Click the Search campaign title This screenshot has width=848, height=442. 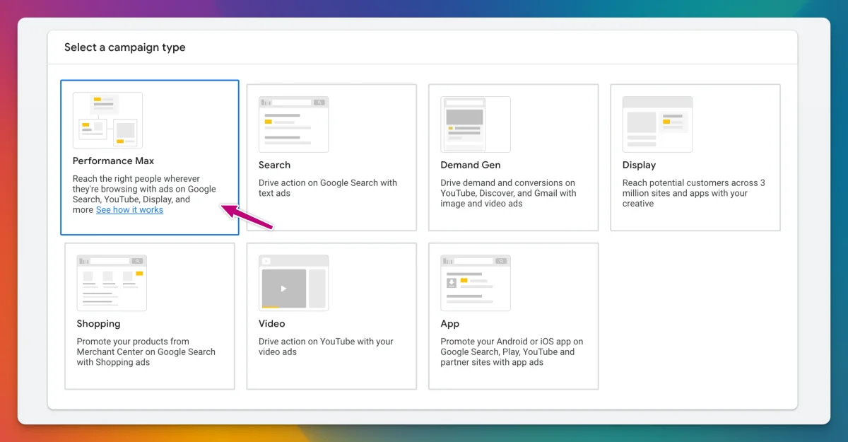(x=274, y=165)
